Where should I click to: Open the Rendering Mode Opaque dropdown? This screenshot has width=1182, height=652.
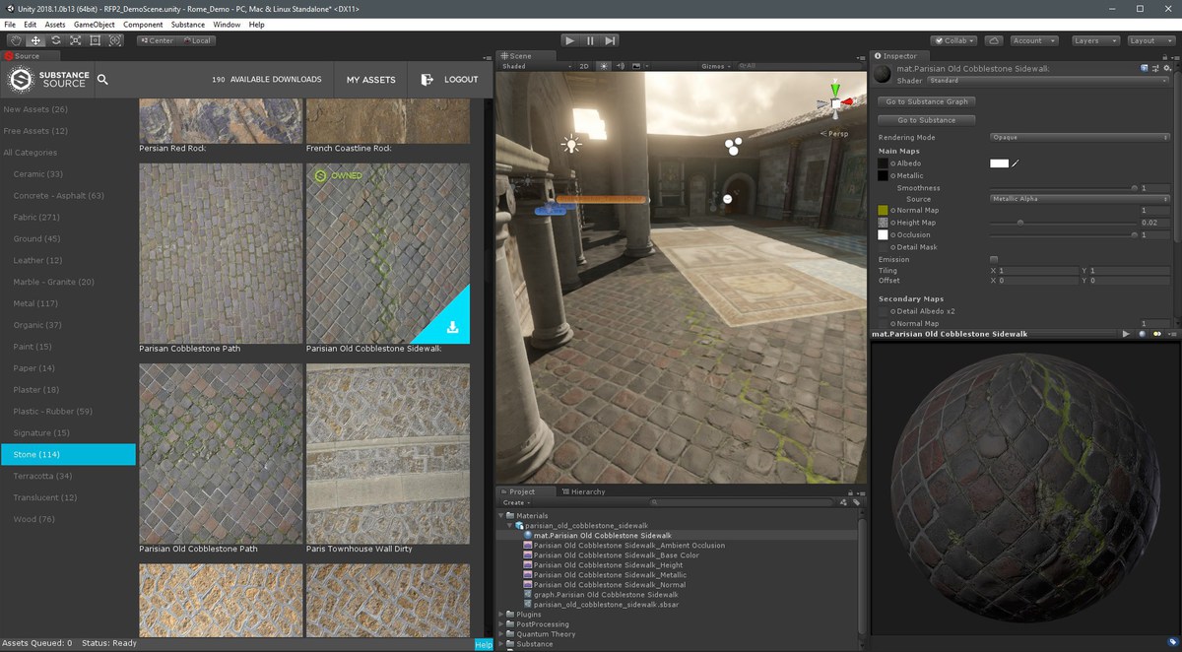(1081, 137)
